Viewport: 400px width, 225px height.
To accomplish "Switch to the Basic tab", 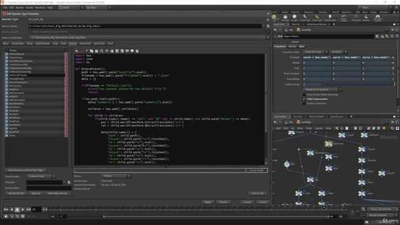I will pos(6,43).
